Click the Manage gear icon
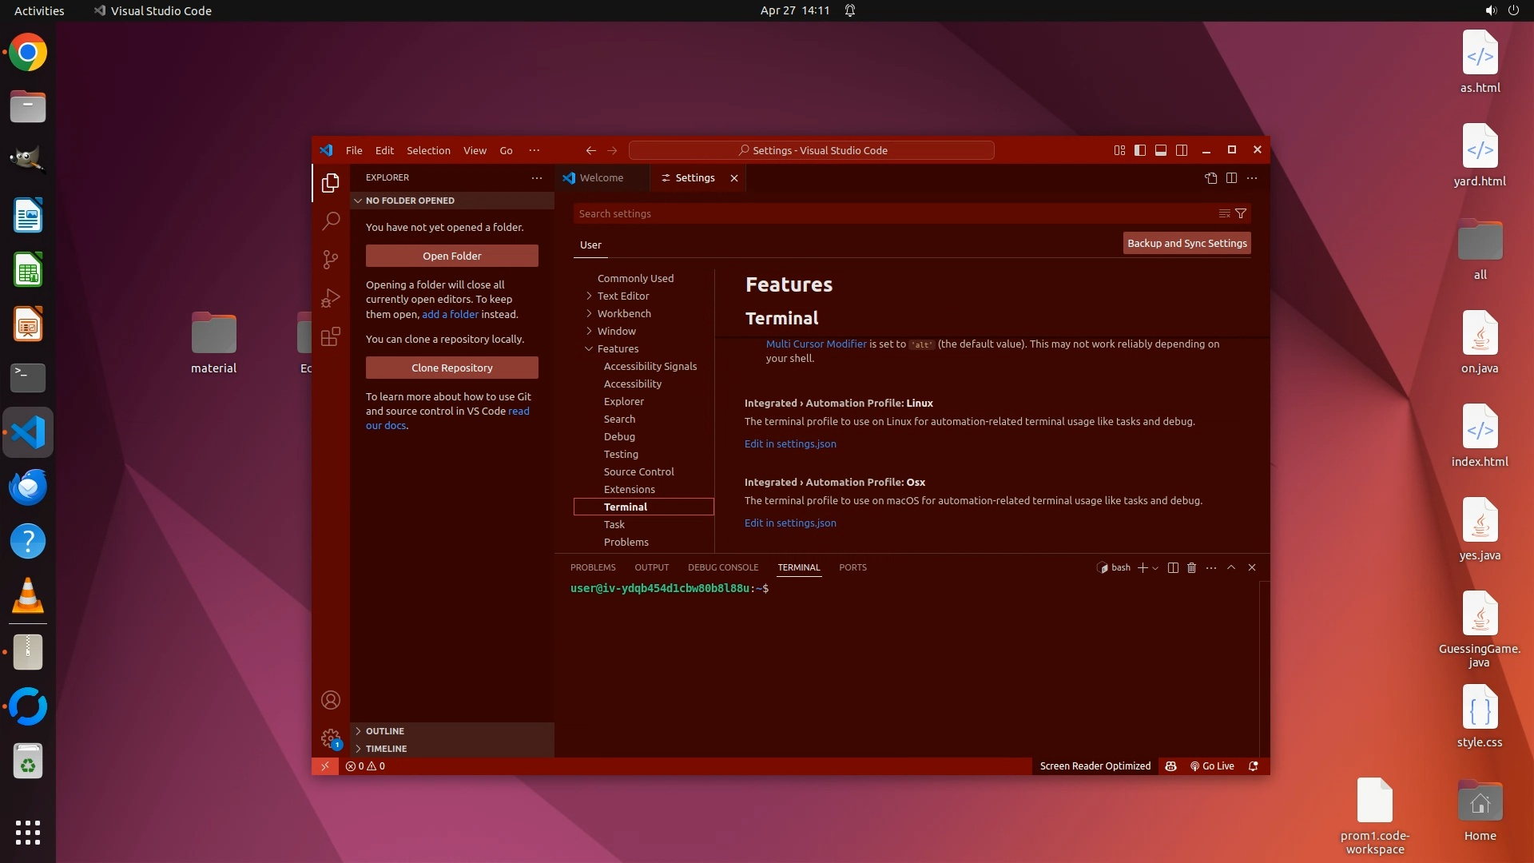Viewport: 1534px width, 863px height. [x=330, y=738]
